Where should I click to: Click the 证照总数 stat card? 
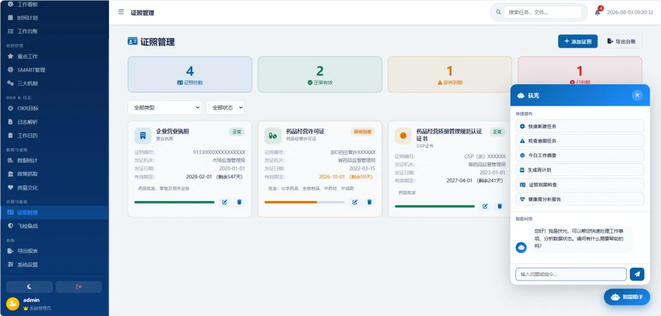pyautogui.click(x=190, y=75)
